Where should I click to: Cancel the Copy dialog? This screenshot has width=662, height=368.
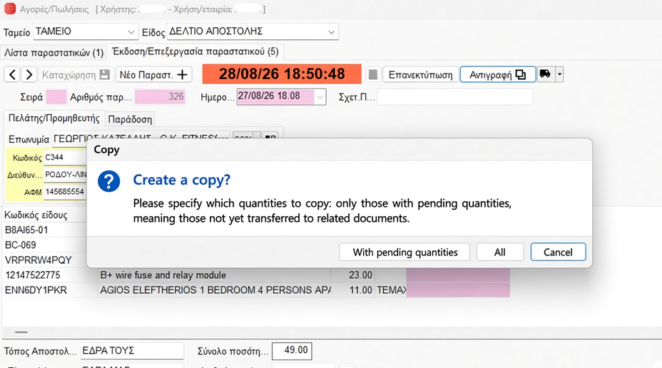[x=558, y=252]
